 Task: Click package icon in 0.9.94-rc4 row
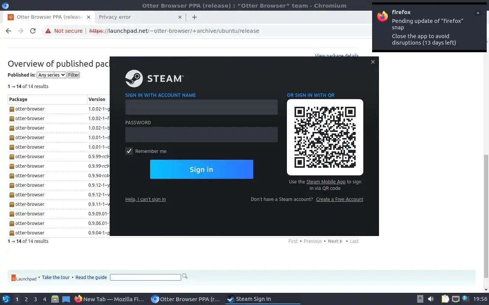[12, 176]
